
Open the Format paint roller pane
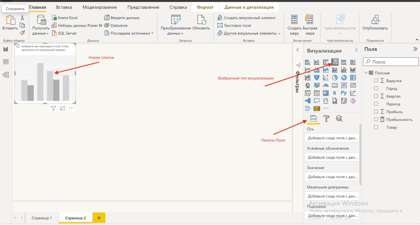pyautogui.click(x=326, y=118)
